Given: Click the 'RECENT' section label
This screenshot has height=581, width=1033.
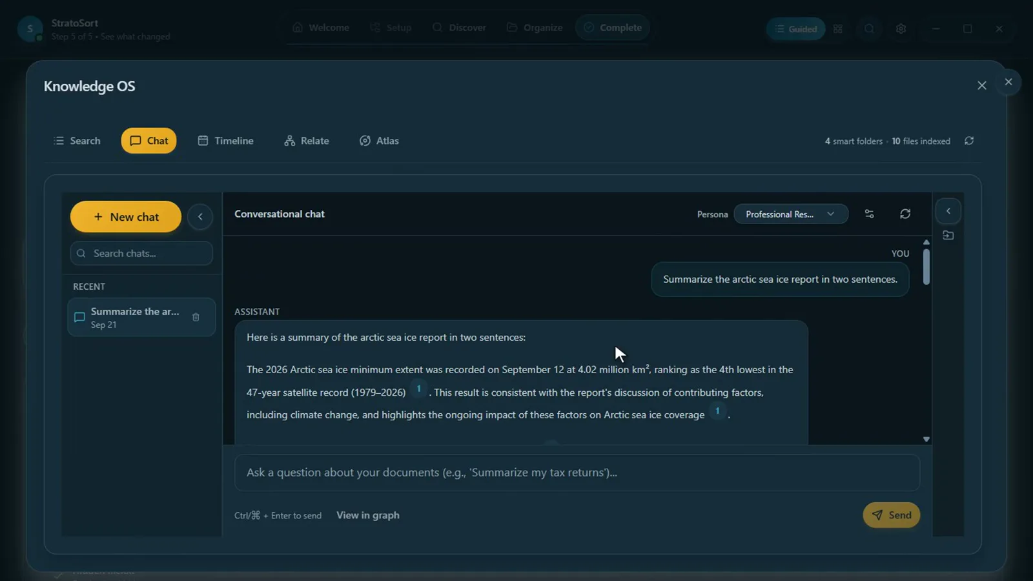Looking at the screenshot, I should pos(89,287).
